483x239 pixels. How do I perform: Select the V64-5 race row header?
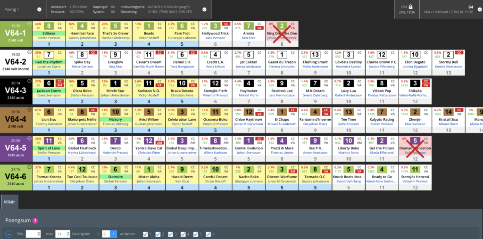[x=16, y=146]
